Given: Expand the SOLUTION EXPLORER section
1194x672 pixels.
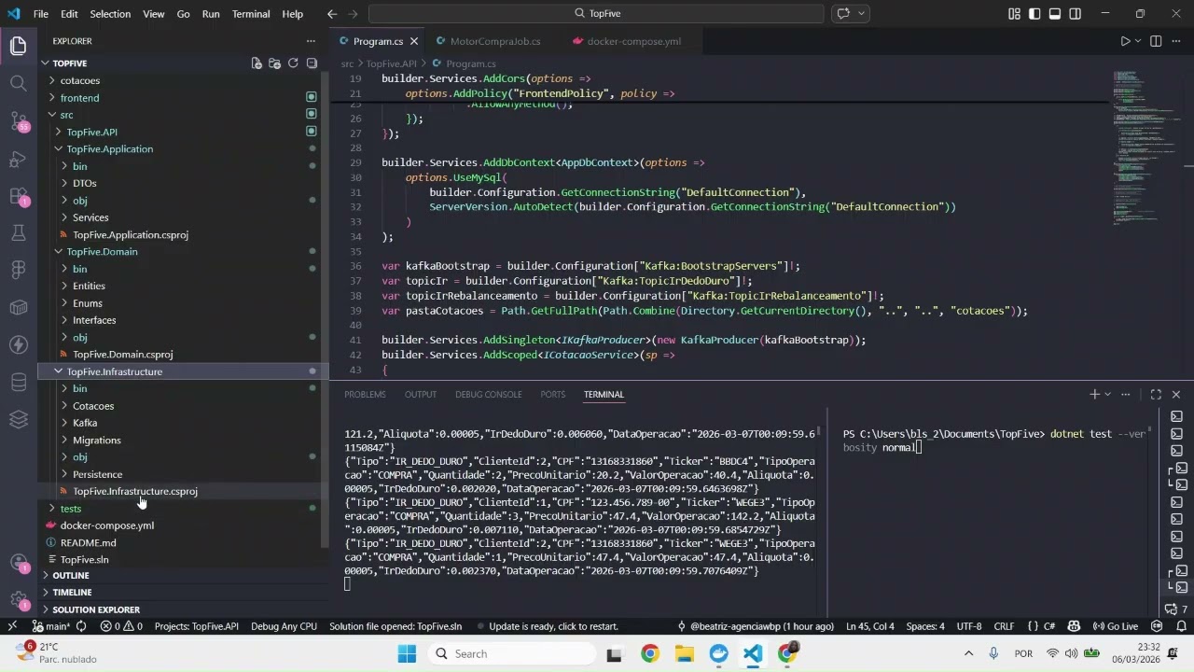Looking at the screenshot, I should pyautogui.click(x=96, y=609).
